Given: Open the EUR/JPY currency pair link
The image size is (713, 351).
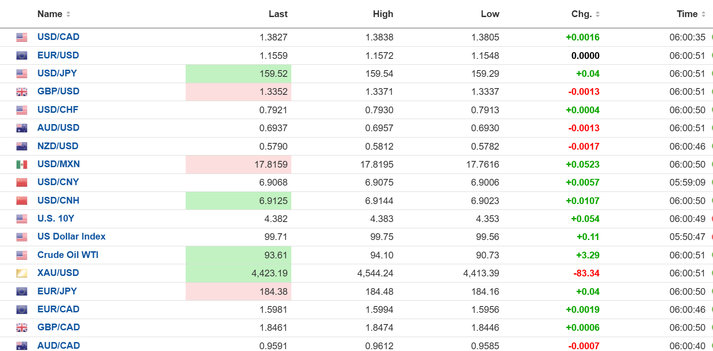Looking at the screenshot, I should point(57,291).
